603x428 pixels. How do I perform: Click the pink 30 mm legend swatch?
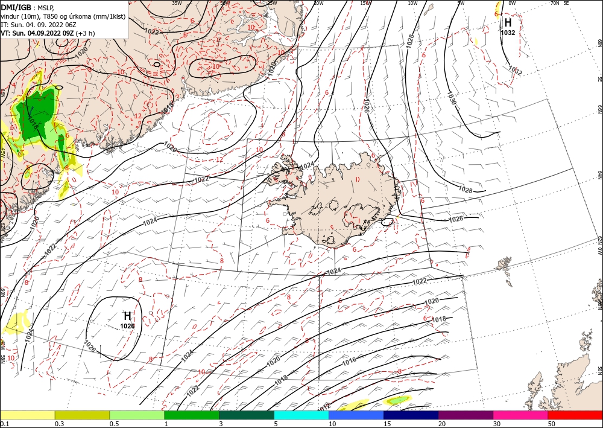point(521,415)
